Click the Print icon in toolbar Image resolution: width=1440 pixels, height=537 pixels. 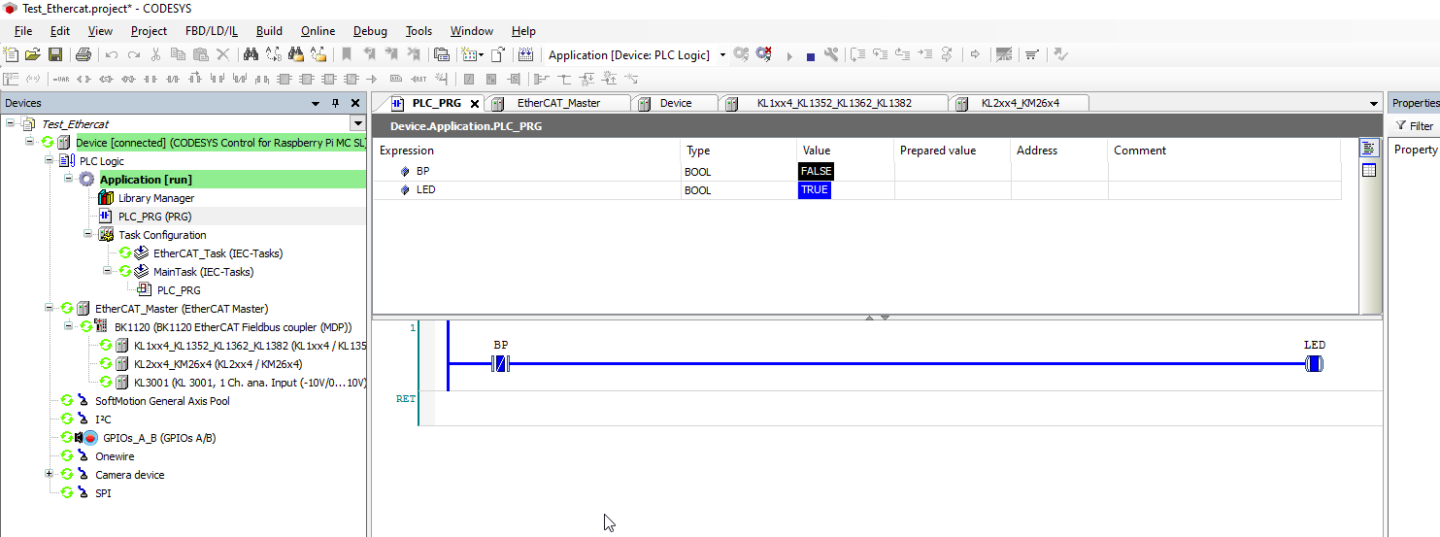coord(84,55)
